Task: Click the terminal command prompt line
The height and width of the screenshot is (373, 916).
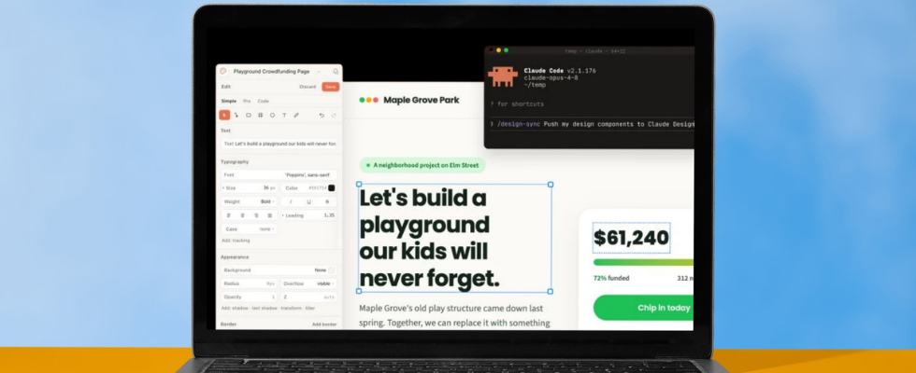Action: point(592,124)
